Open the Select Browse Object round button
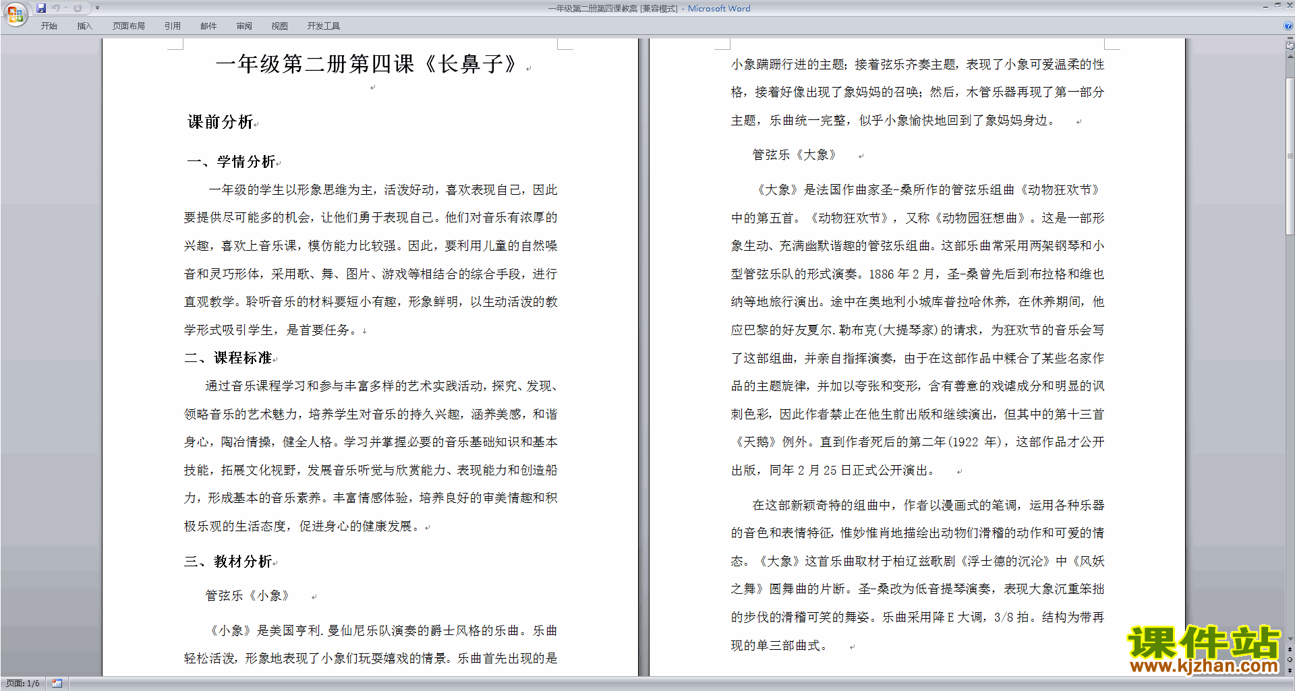The height and width of the screenshot is (691, 1295). coord(1290,660)
